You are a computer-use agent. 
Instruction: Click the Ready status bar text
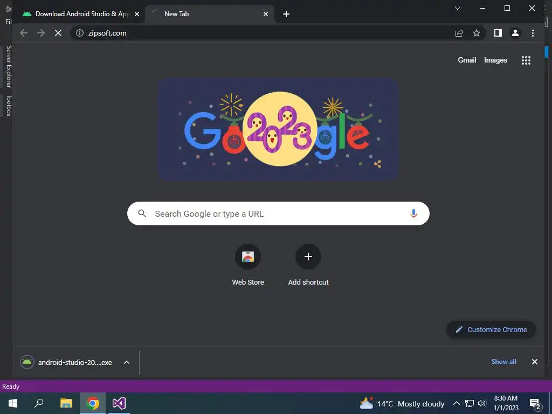click(11, 387)
